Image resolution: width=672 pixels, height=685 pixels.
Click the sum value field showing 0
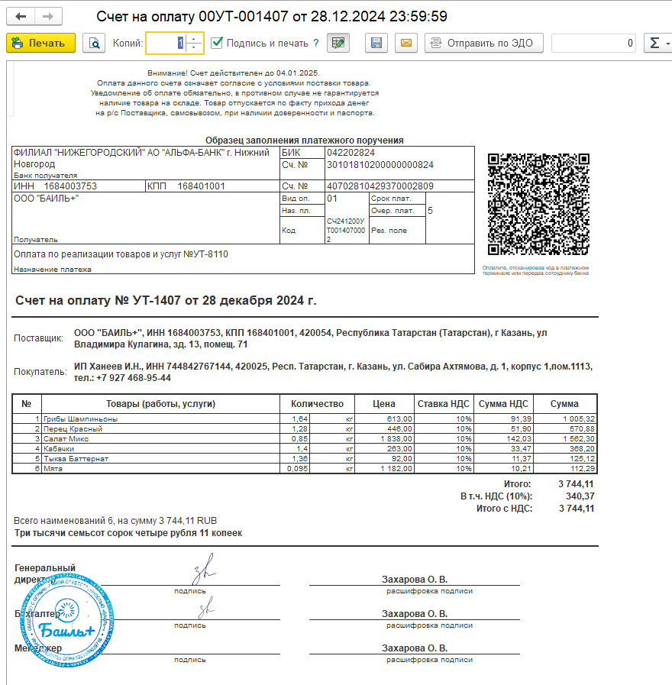click(x=593, y=44)
